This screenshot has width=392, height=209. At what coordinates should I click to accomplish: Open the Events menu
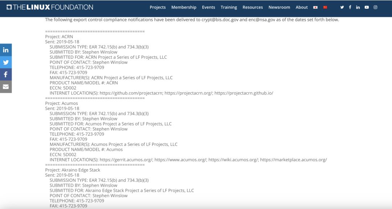(x=208, y=7)
